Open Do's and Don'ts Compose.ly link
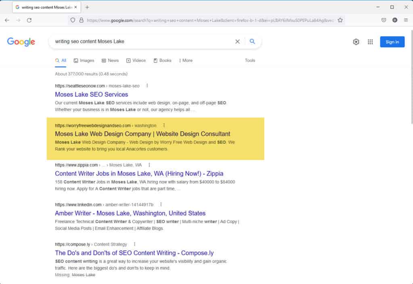The width and height of the screenshot is (413, 284). pos(134,252)
